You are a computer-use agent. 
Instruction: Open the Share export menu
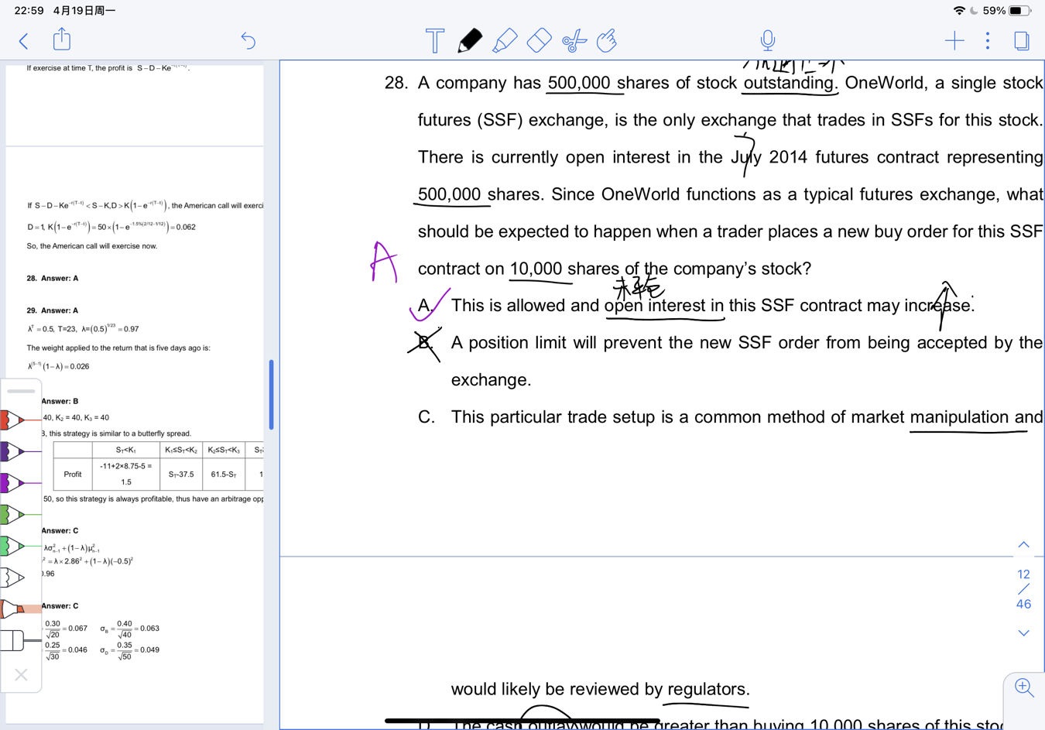coord(62,39)
